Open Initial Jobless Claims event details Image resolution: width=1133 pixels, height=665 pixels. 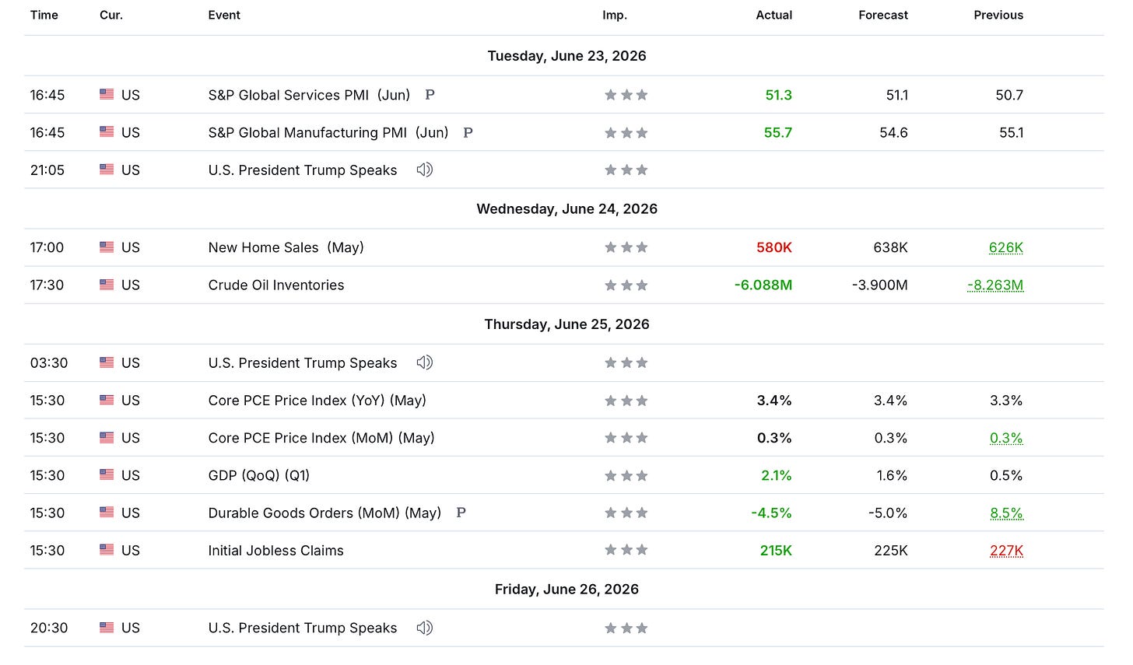coord(275,551)
